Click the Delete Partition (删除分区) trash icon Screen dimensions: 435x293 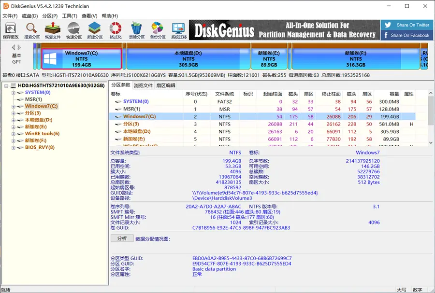136,30
